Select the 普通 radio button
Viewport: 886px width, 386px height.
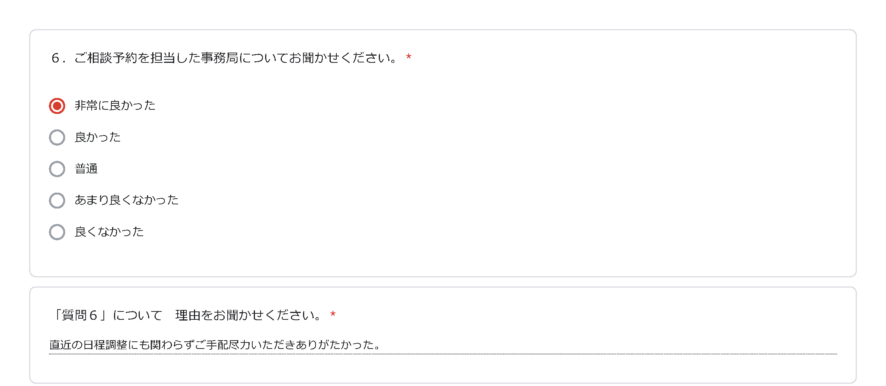57,169
